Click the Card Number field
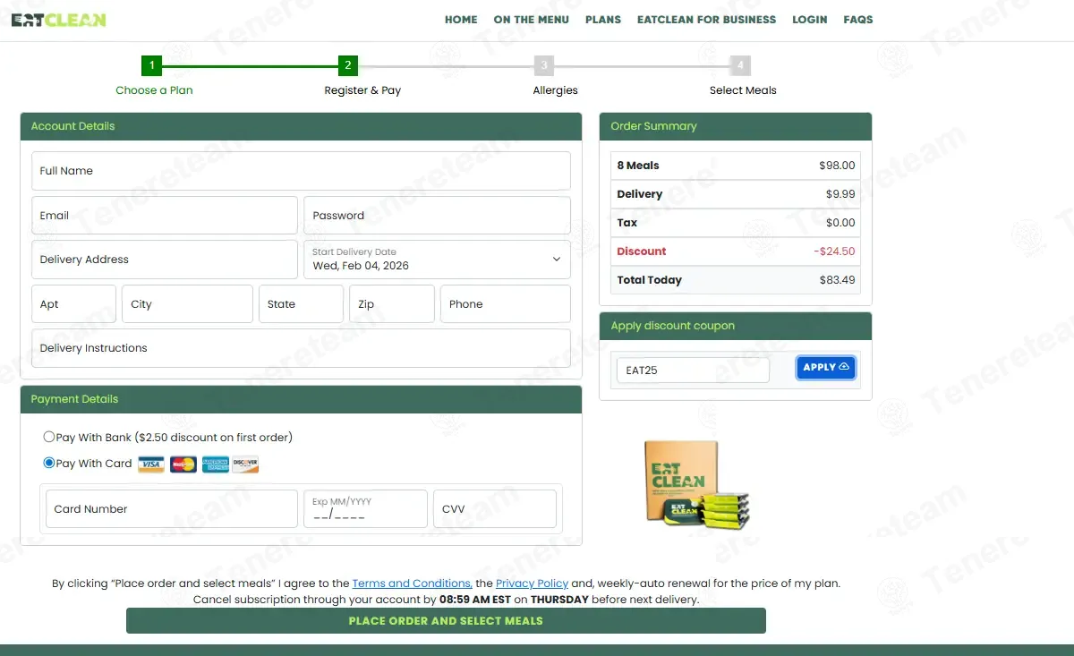 172,509
